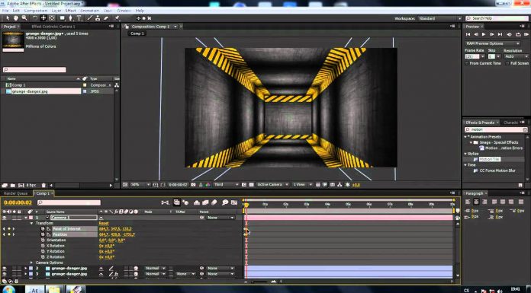
Task: Expand the Camera Options group
Action: point(31,263)
